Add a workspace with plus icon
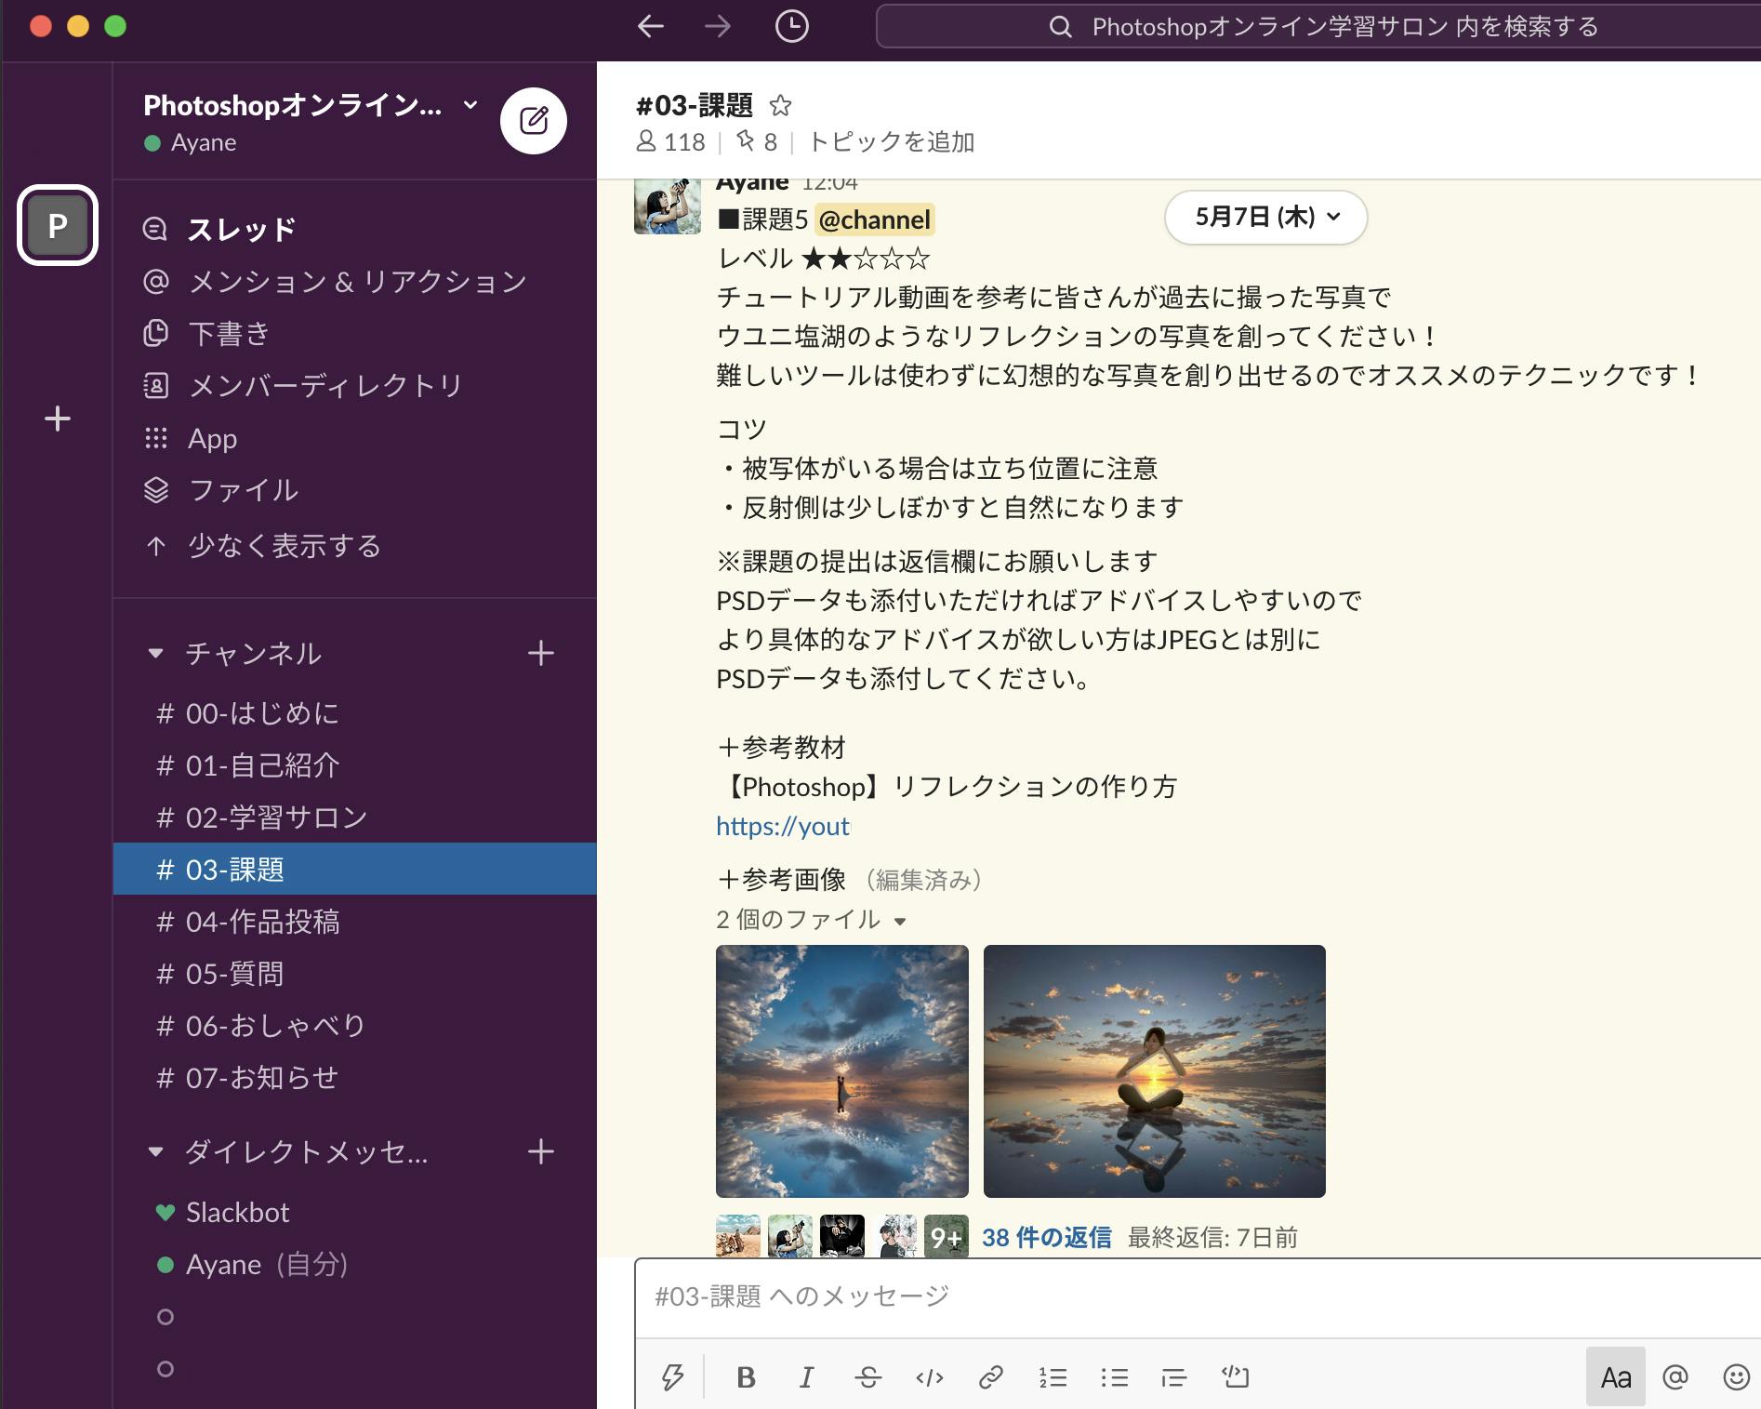Image resolution: width=1761 pixels, height=1409 pixels. click(58, 419)
